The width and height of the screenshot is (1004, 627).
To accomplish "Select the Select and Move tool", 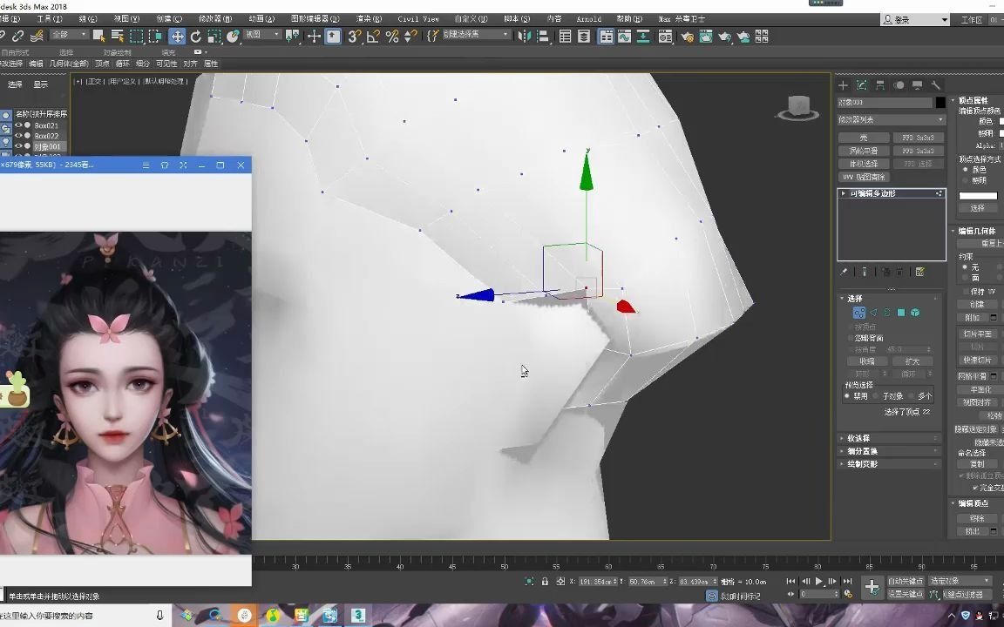I will (177, 37).
